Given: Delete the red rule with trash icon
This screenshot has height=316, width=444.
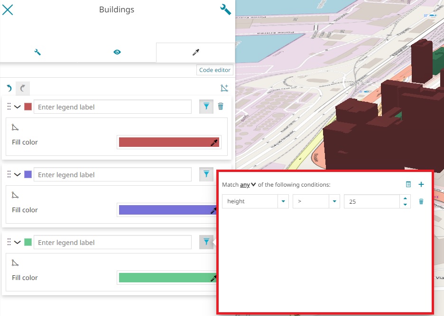Looking at the screenshot, I should [x=221, y=107].
